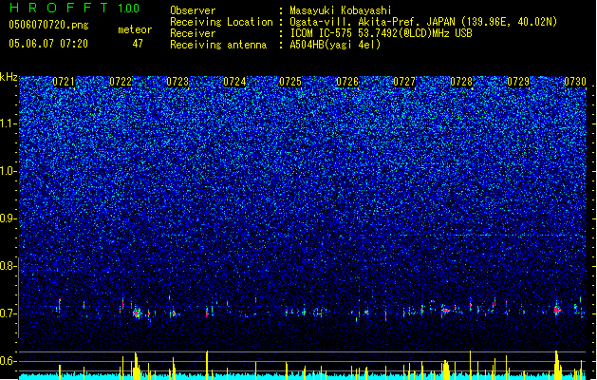Click the 0722 time marker
The height and width of the screenshot is (380, 597).
tap(121, 82)
